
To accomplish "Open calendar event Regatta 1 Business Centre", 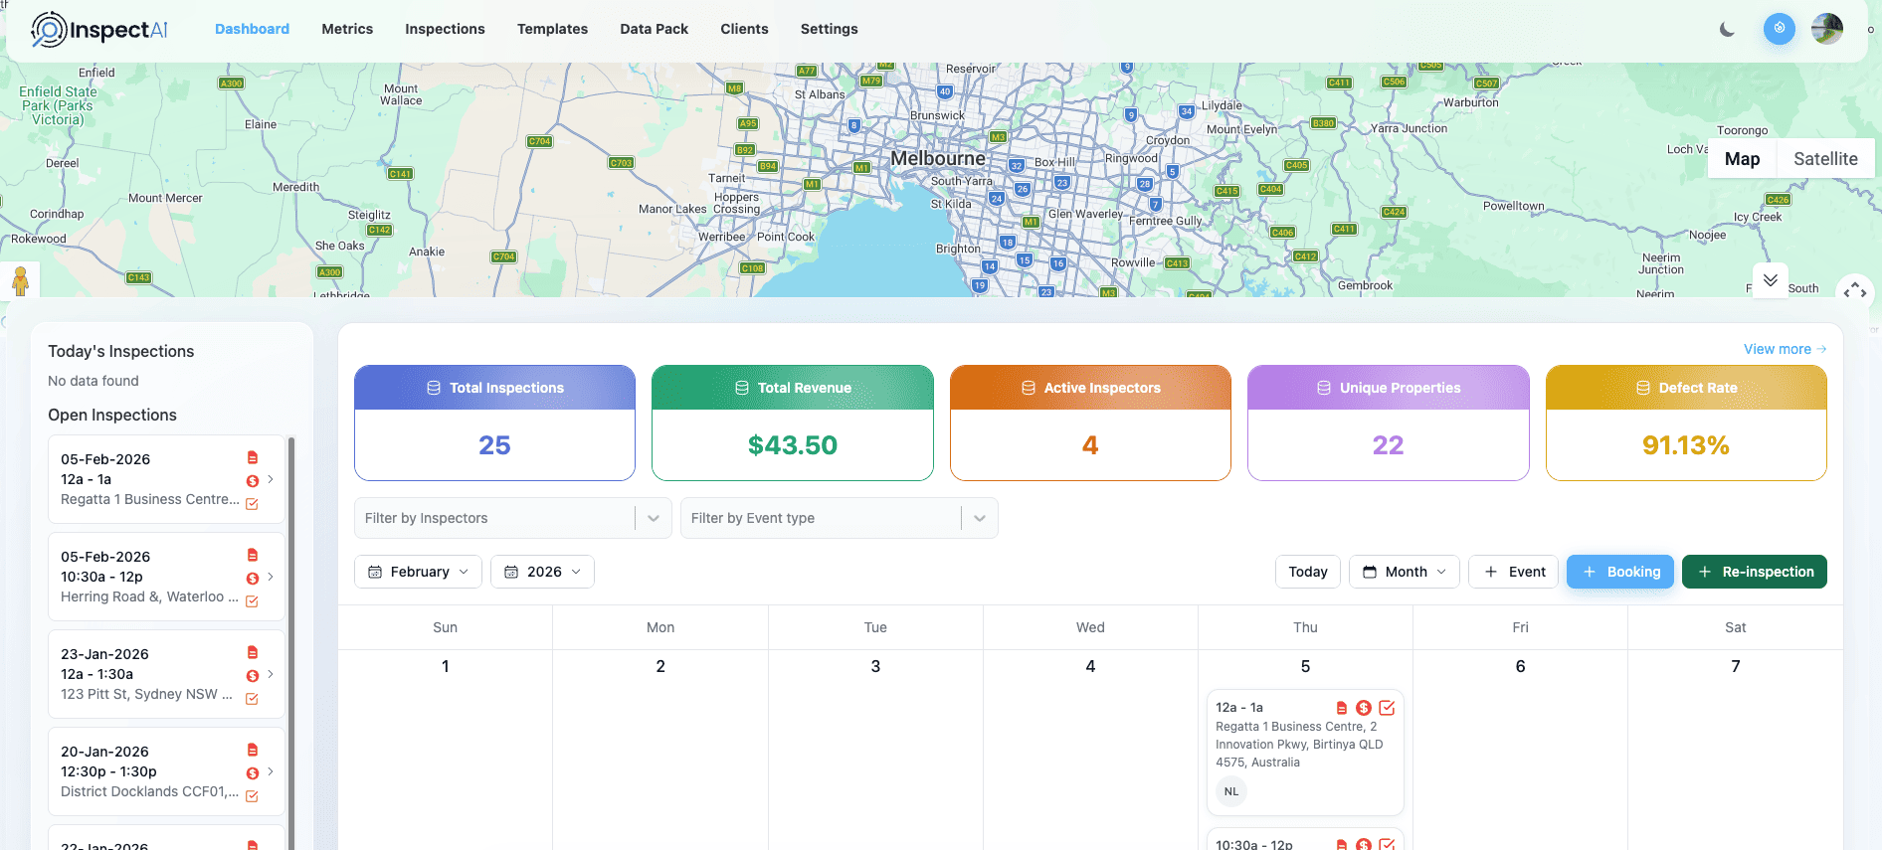I will coord(1305,753).
